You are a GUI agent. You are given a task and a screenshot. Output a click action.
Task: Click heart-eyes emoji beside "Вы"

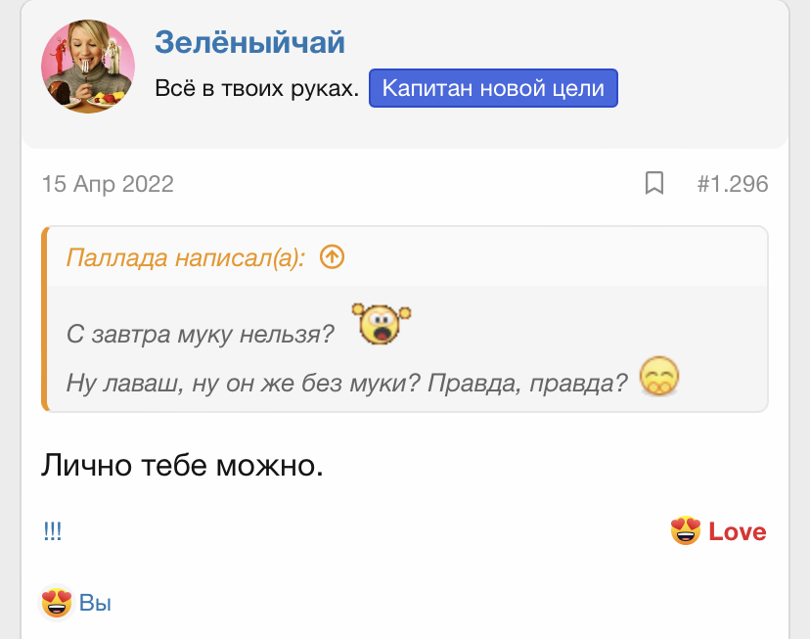[x=57, y=603]
